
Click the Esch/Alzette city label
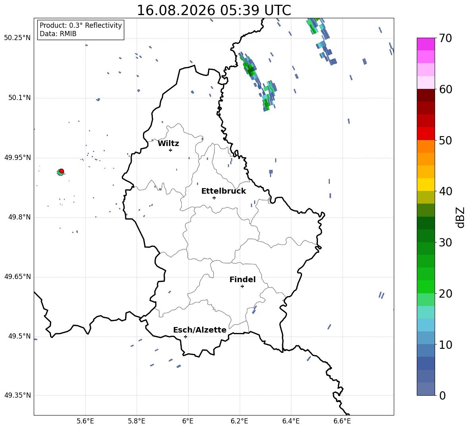[x=200, y=330]
